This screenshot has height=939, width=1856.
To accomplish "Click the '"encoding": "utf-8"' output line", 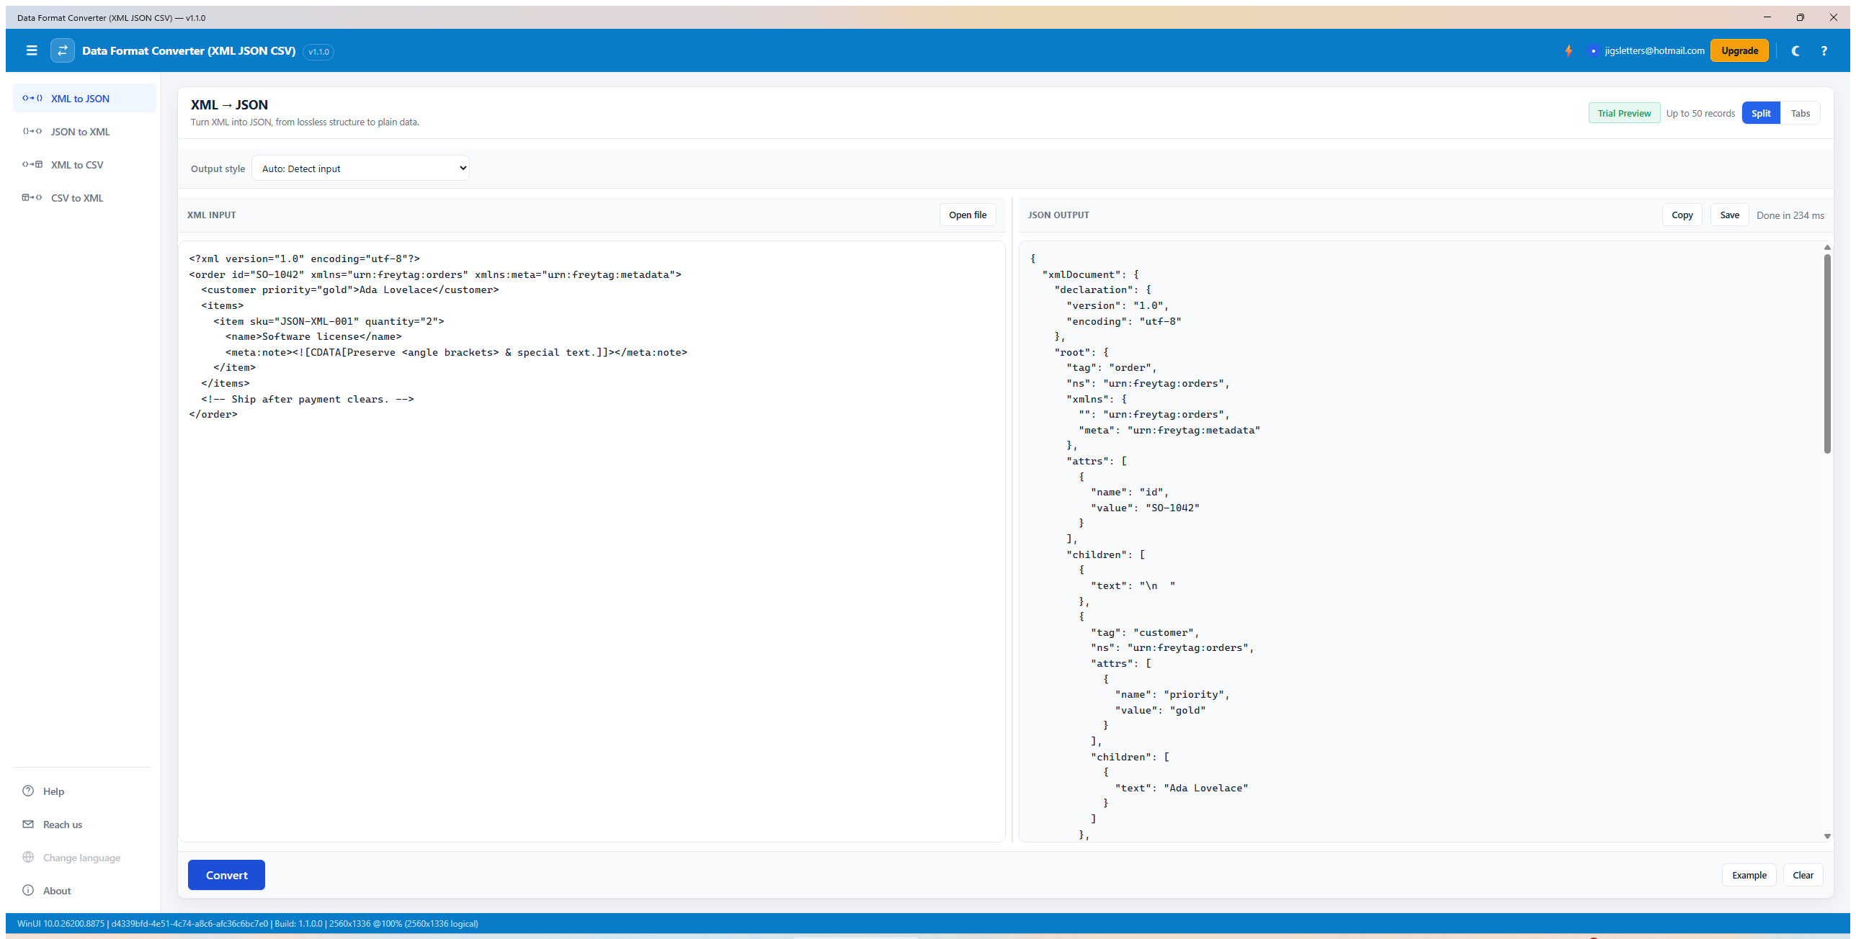I will point(1124,321).
